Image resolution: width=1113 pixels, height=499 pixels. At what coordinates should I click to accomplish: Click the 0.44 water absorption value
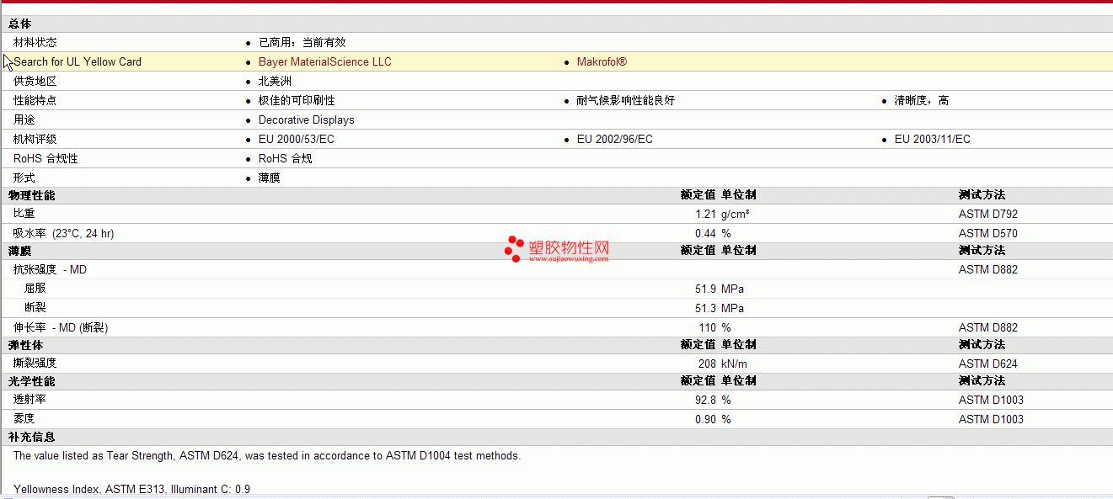click(705, 234)
